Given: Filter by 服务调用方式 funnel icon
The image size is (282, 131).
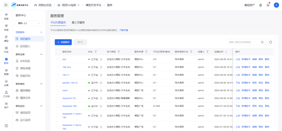Looking at the screenshot, I should [x=191, y=52].
